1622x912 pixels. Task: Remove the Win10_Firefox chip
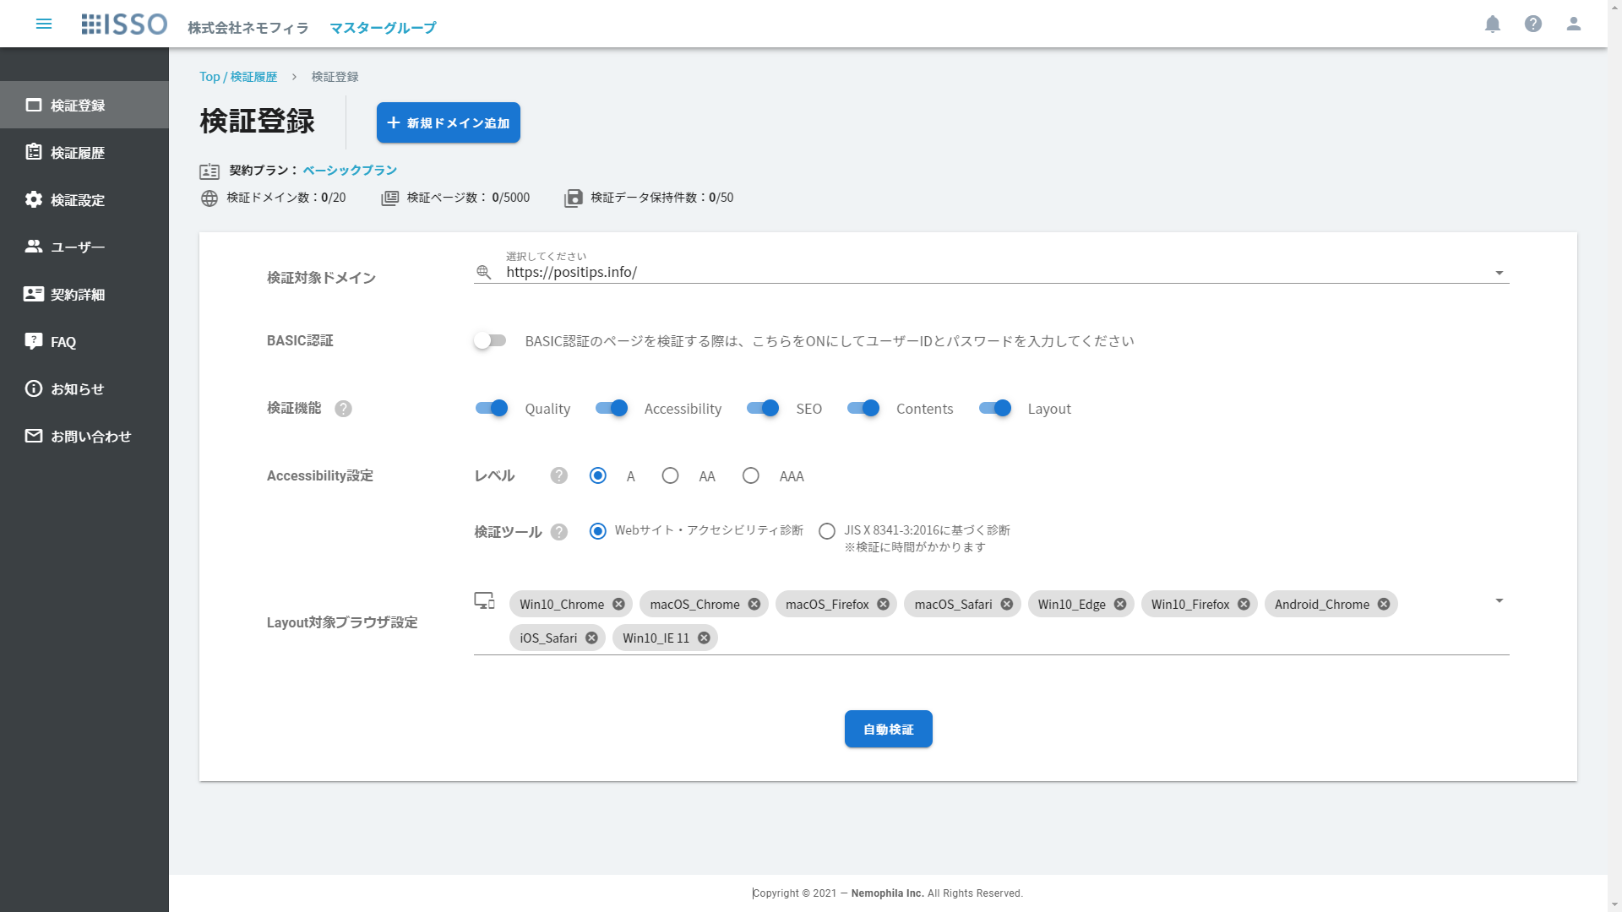(1244, 605)
